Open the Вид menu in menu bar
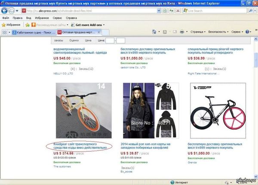 [28, 18]
